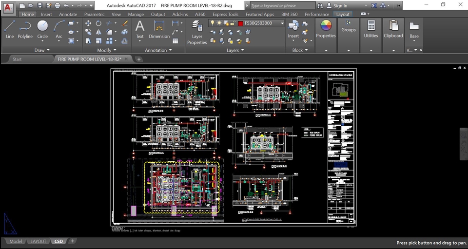
Task: Expand the Annotation panel
Action: [158, 50]
